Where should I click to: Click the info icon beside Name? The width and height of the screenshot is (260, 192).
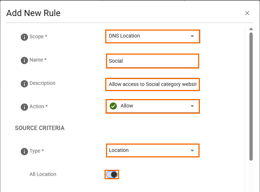tap(24, 60)
